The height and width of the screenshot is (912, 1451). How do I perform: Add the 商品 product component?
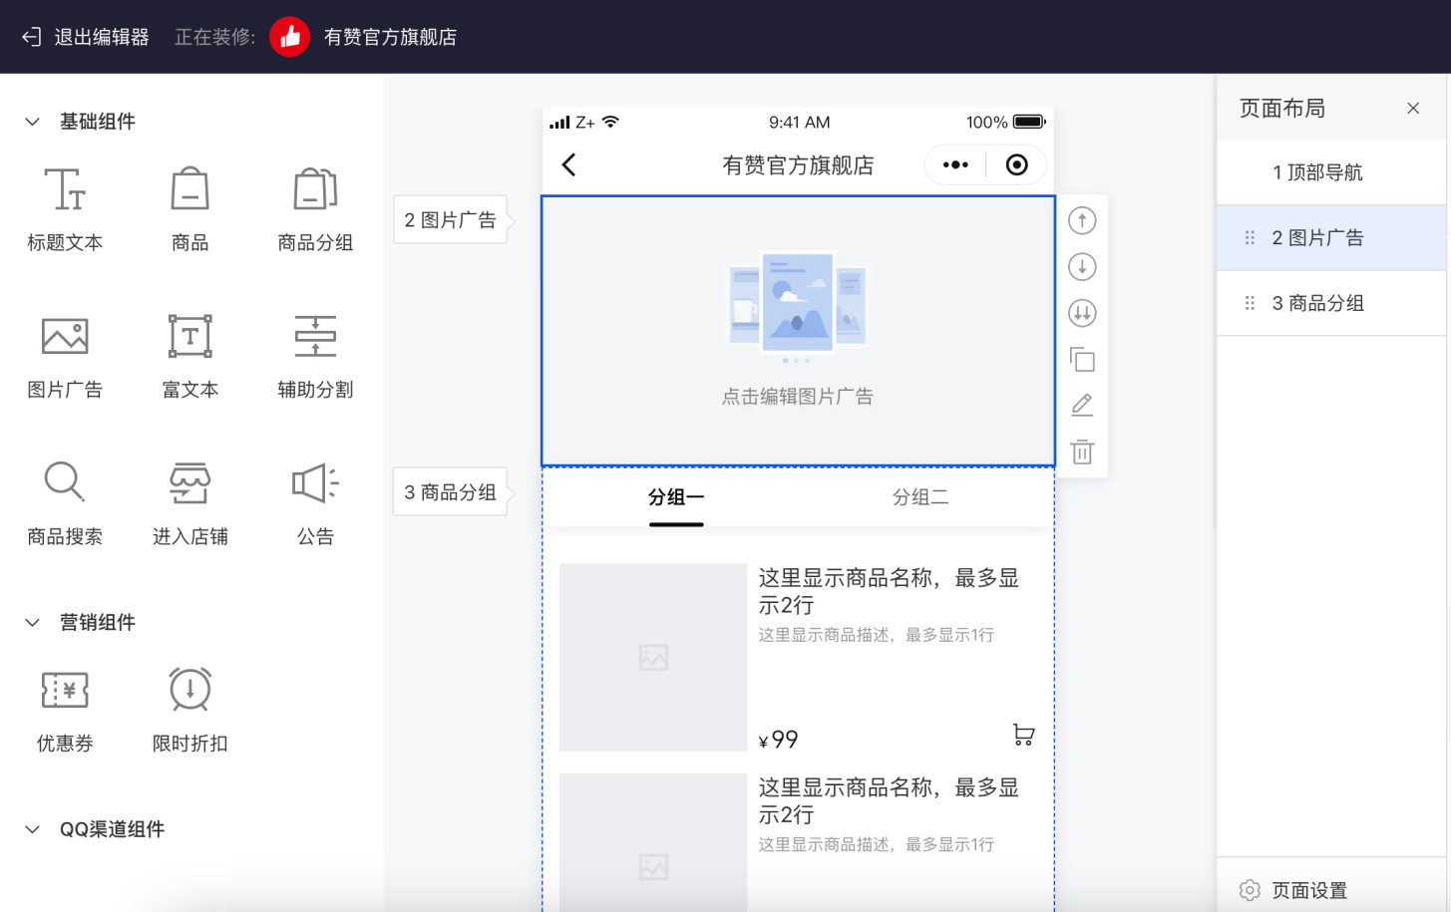pyautogui.click(x=189, y=209)
